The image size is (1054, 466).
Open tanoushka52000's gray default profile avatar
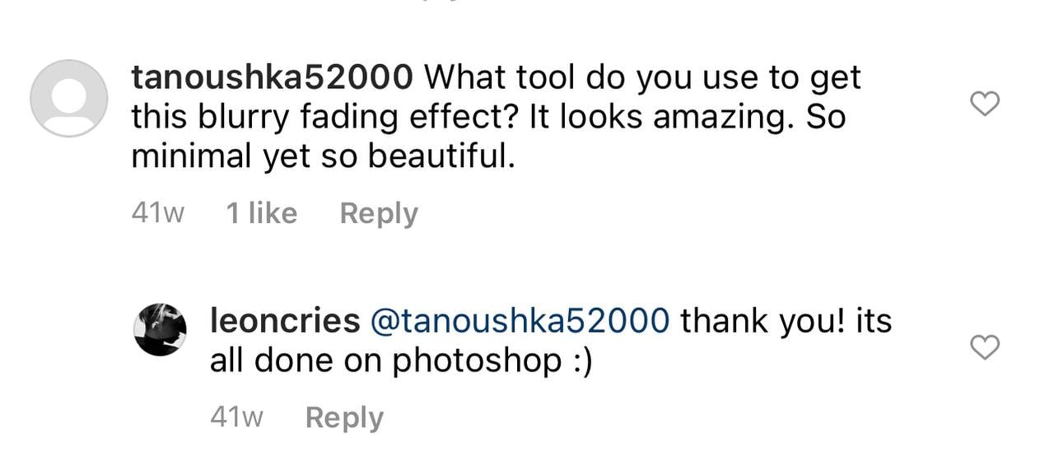pos(69,98)
